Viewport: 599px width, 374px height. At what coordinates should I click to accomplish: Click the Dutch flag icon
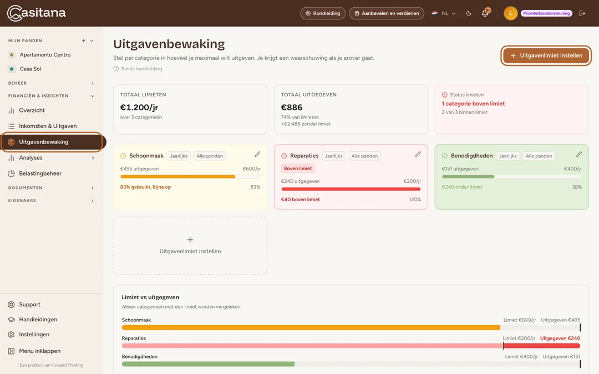point(434,13)
